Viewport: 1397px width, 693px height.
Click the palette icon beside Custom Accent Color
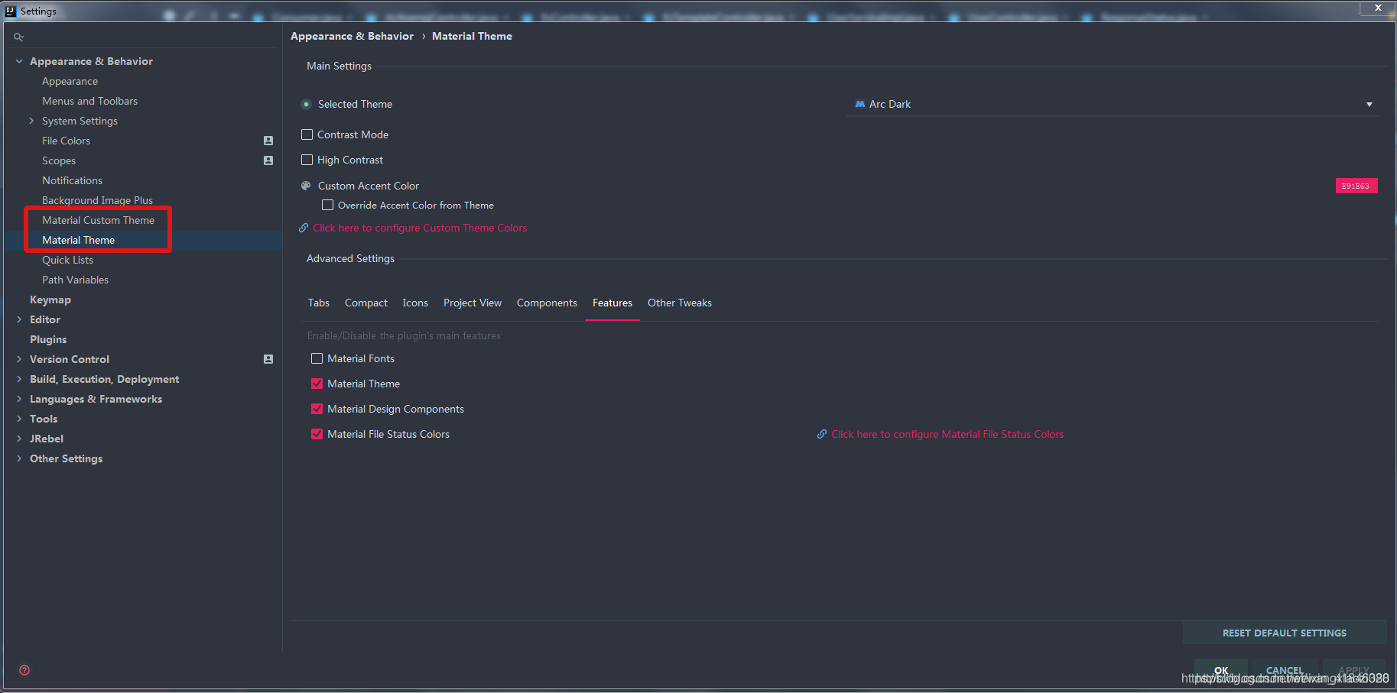tap(306, 186)
